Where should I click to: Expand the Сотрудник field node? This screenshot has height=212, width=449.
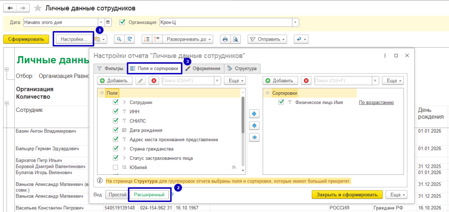pos(124,102)
